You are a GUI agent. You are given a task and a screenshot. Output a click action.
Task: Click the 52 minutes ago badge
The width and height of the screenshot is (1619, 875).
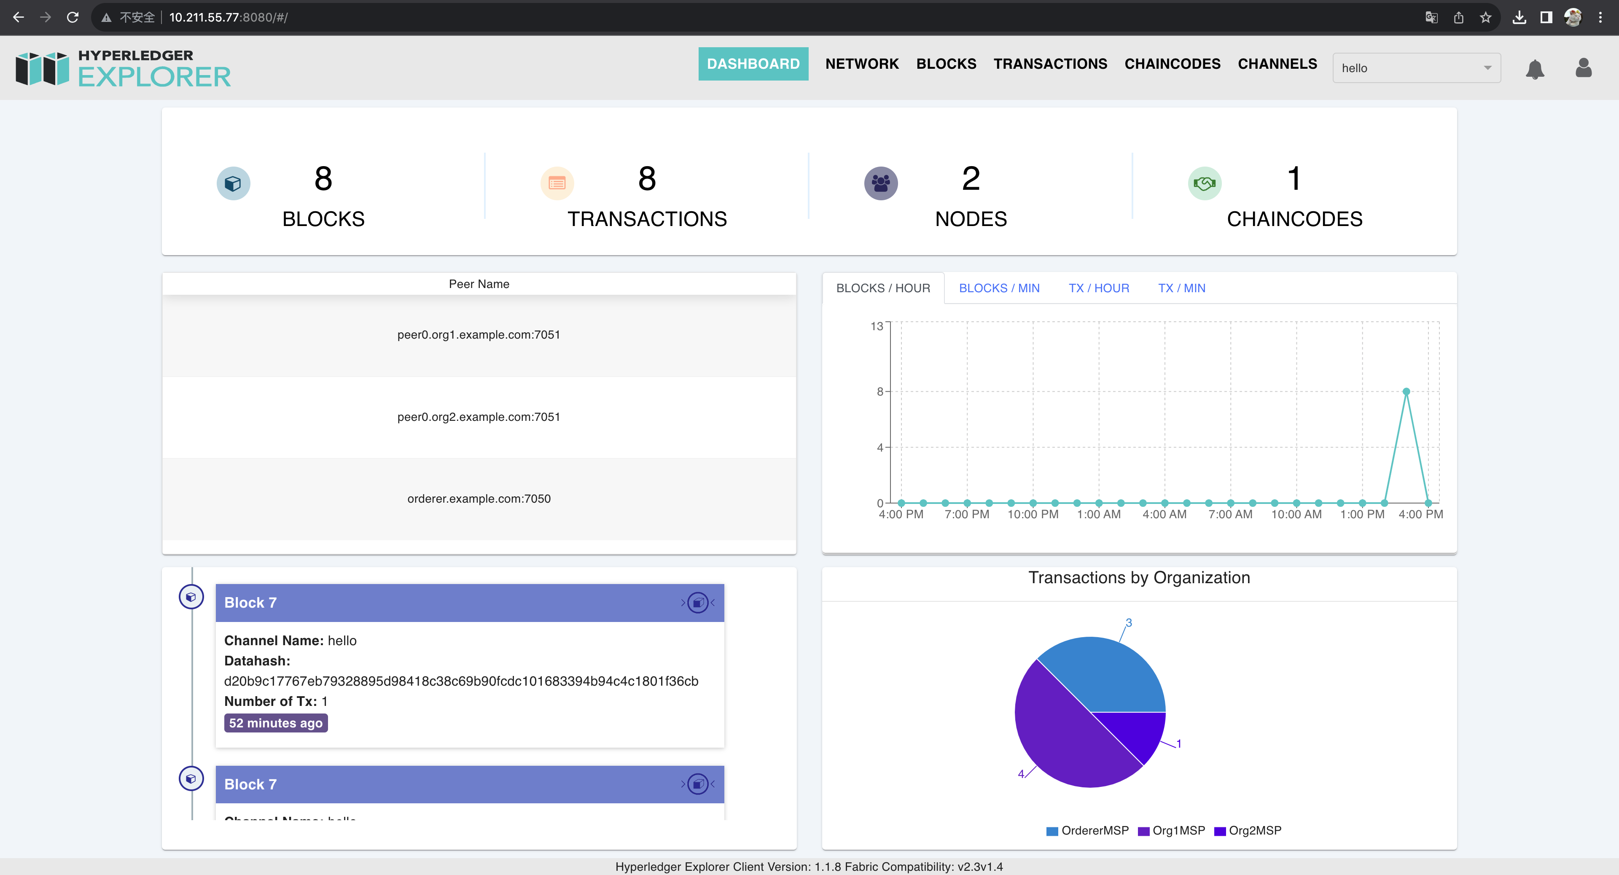[275, 723]
